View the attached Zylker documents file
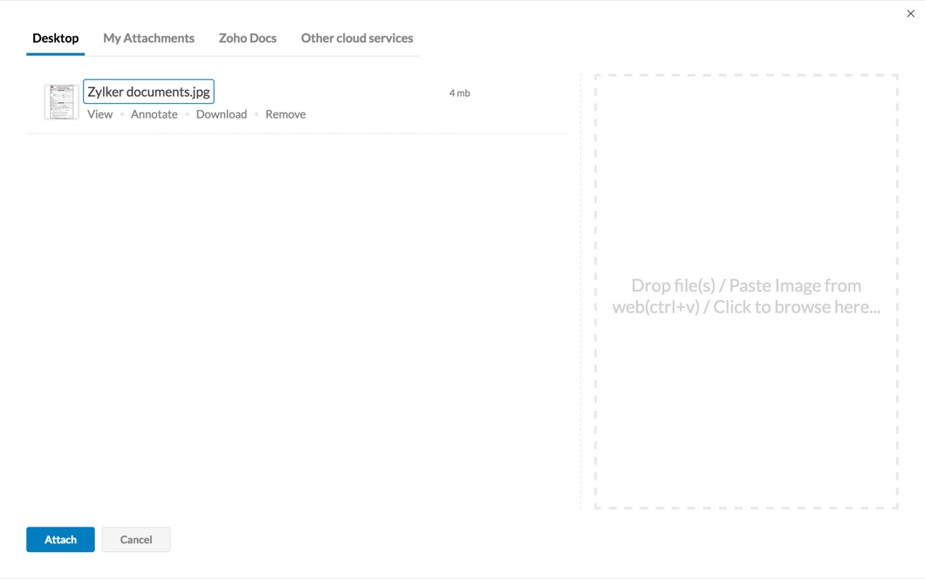925x579 pixels. (99, 114)
